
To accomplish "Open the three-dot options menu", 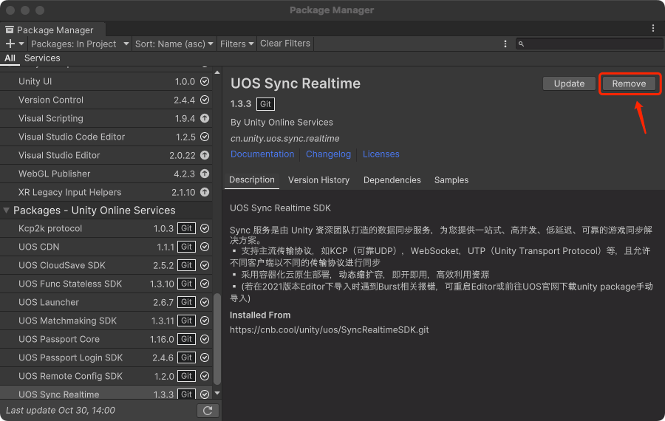I will coord(505,44).
